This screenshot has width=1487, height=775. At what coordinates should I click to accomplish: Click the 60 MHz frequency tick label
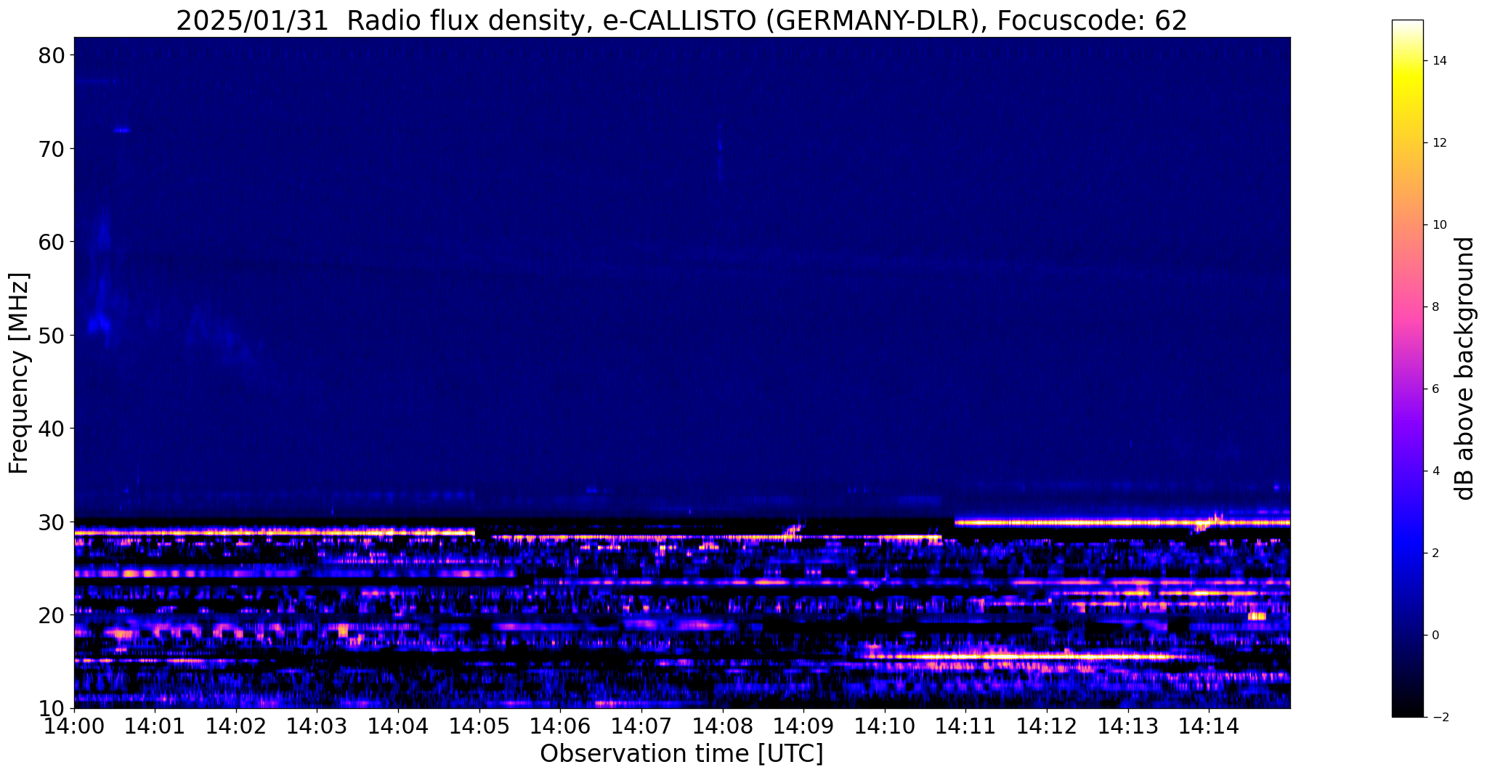click(51, 242)
